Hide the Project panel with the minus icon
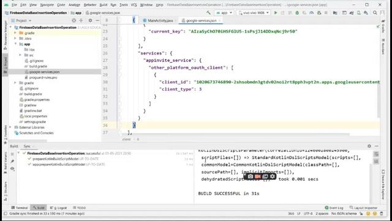Screen dimensions: 392x221 coord(97,20)
